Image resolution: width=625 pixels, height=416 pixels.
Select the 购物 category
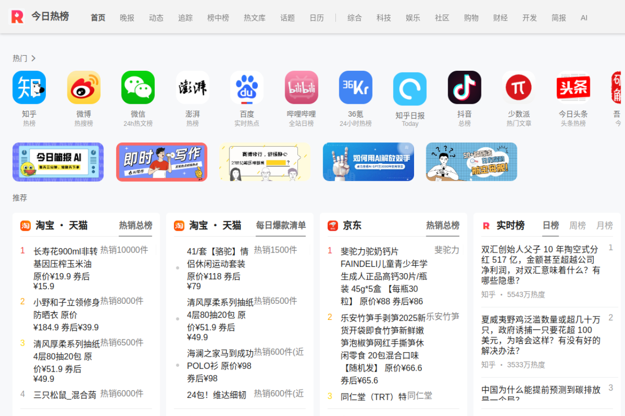click(471, 18)
